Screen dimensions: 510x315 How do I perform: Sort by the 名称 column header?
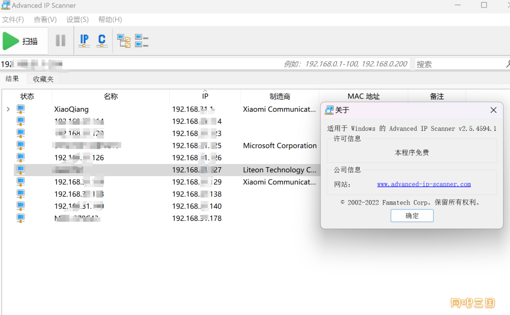tap(111, 96)
